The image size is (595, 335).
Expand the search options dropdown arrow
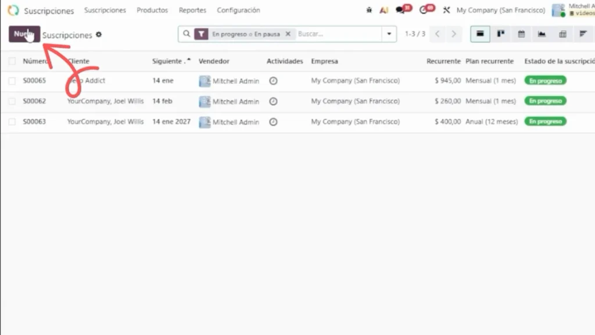tap(389, 34)
